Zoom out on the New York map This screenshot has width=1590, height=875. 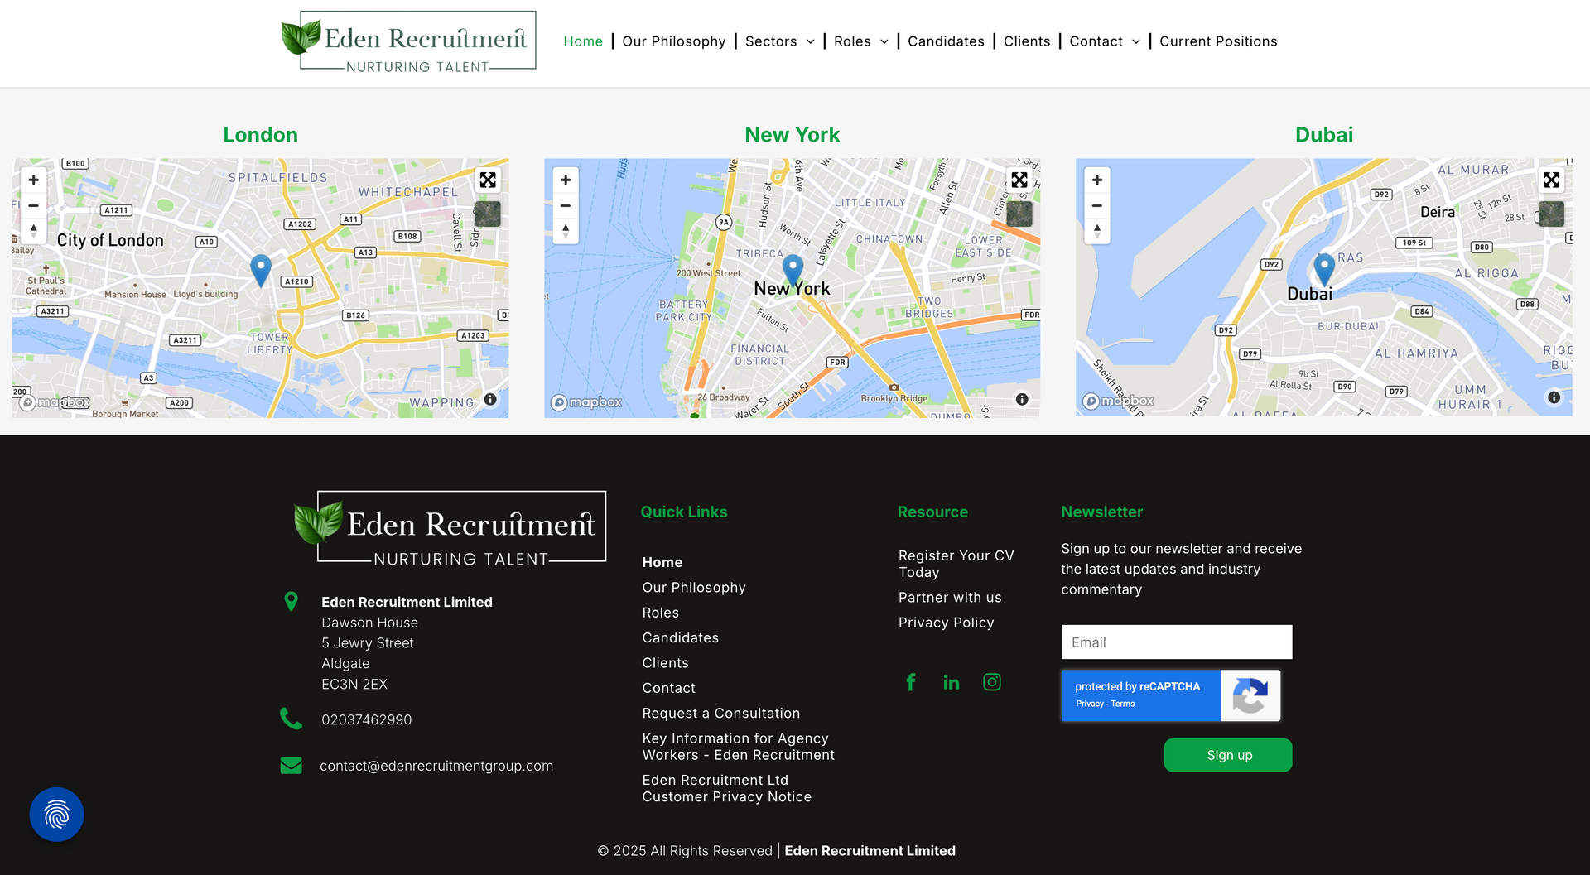pyautogui.click(x=566, y=205)
